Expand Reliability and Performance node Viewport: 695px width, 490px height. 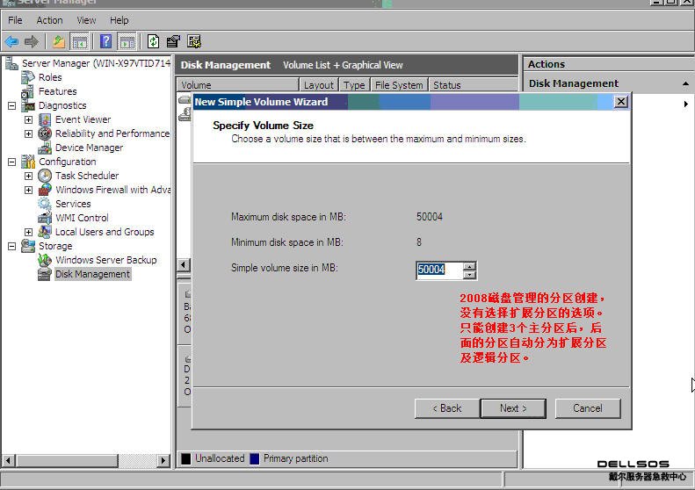tap(28, 133)
